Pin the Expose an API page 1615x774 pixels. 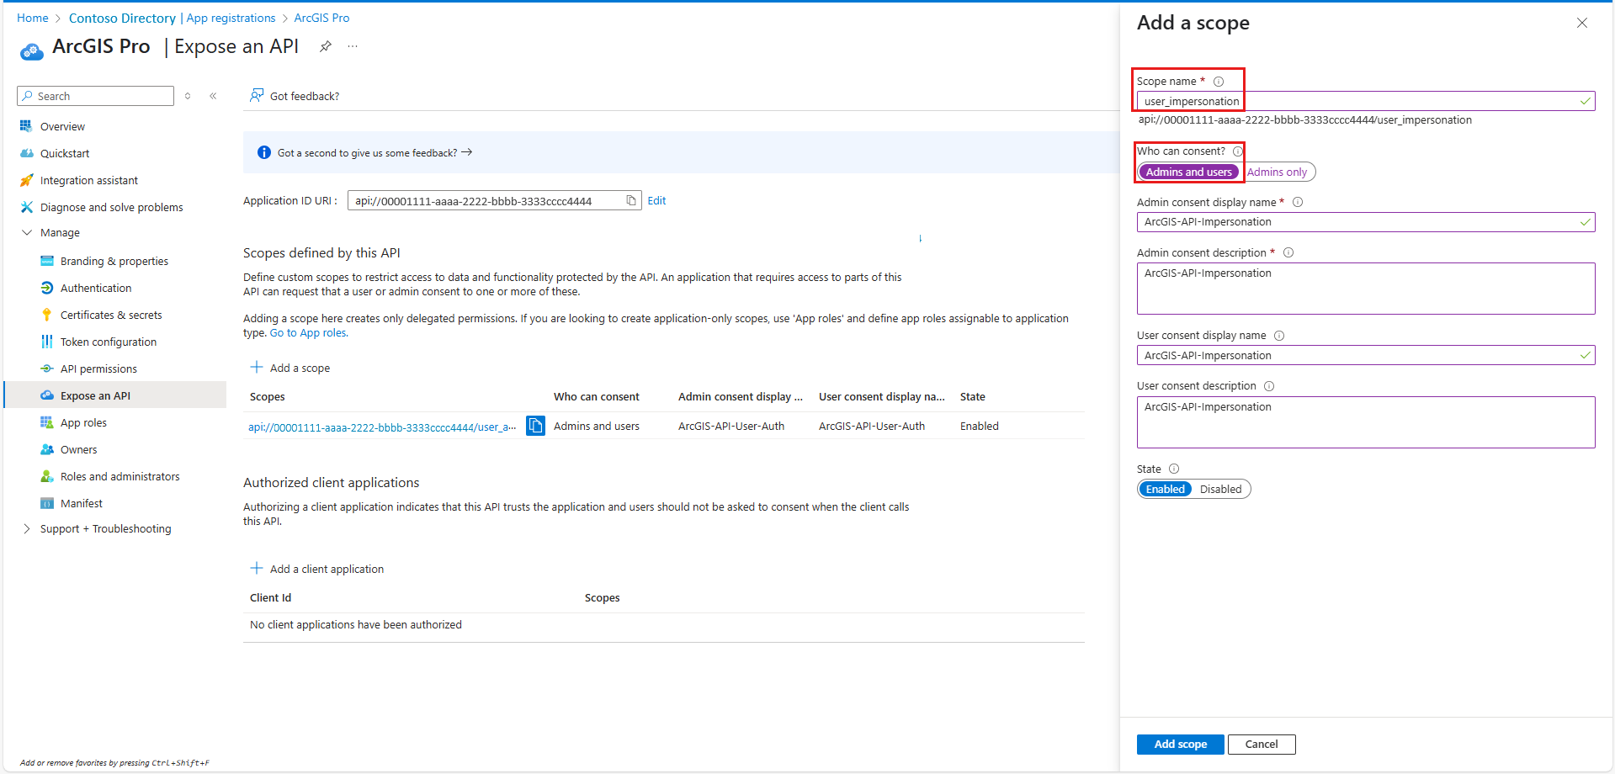(x=326, y=46)
